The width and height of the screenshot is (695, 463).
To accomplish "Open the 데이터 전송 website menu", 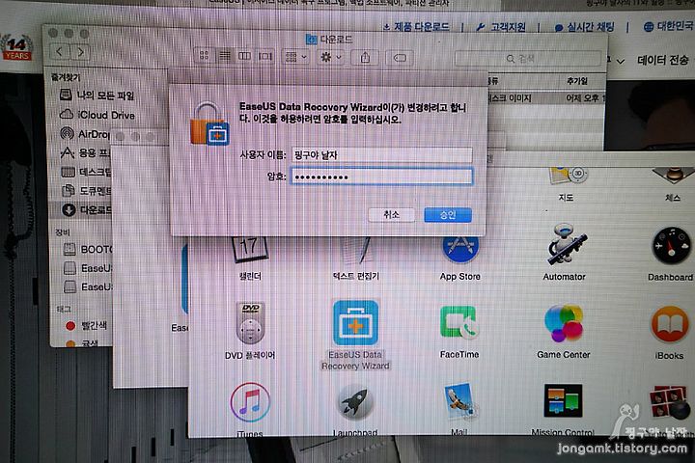I will (663, 60).
